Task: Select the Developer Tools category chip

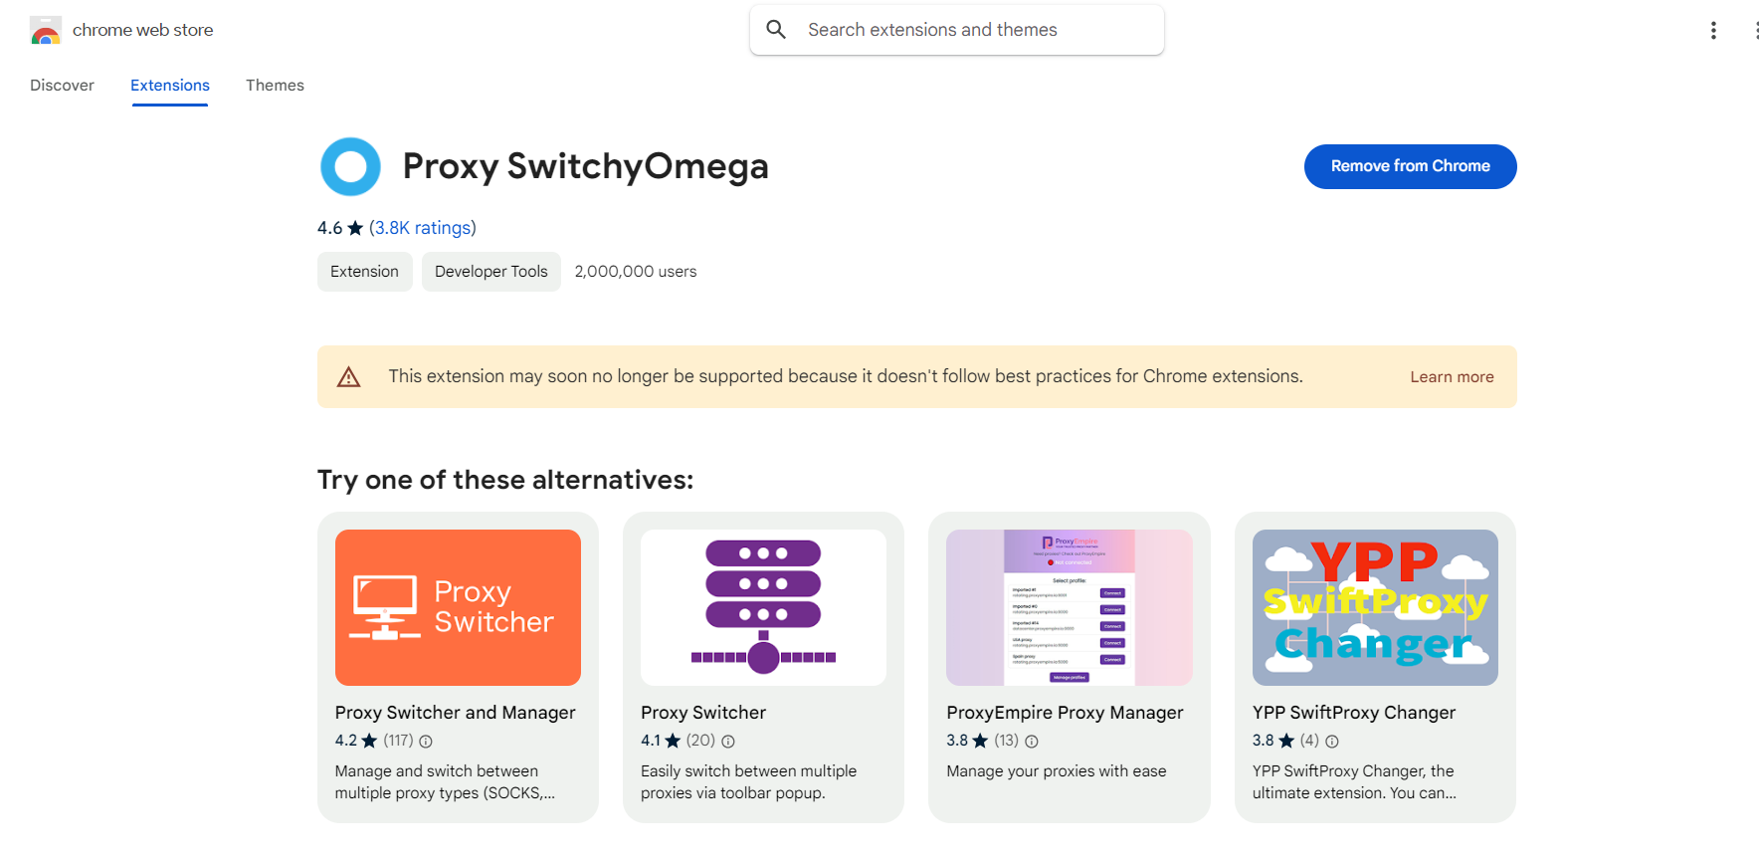Action: [490, 271]
